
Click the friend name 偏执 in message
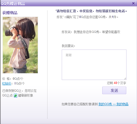[x=69, y=17]
